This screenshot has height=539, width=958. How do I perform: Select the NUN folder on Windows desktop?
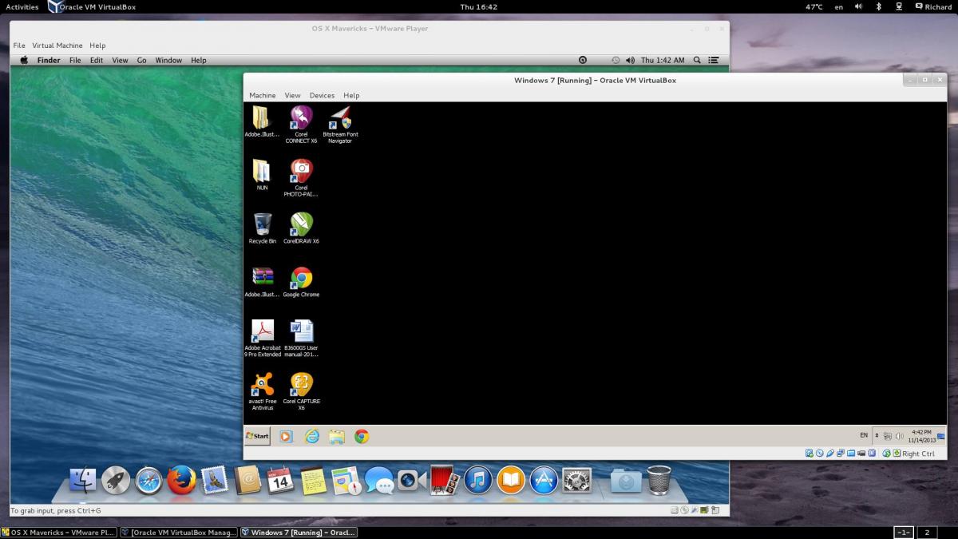262,175
